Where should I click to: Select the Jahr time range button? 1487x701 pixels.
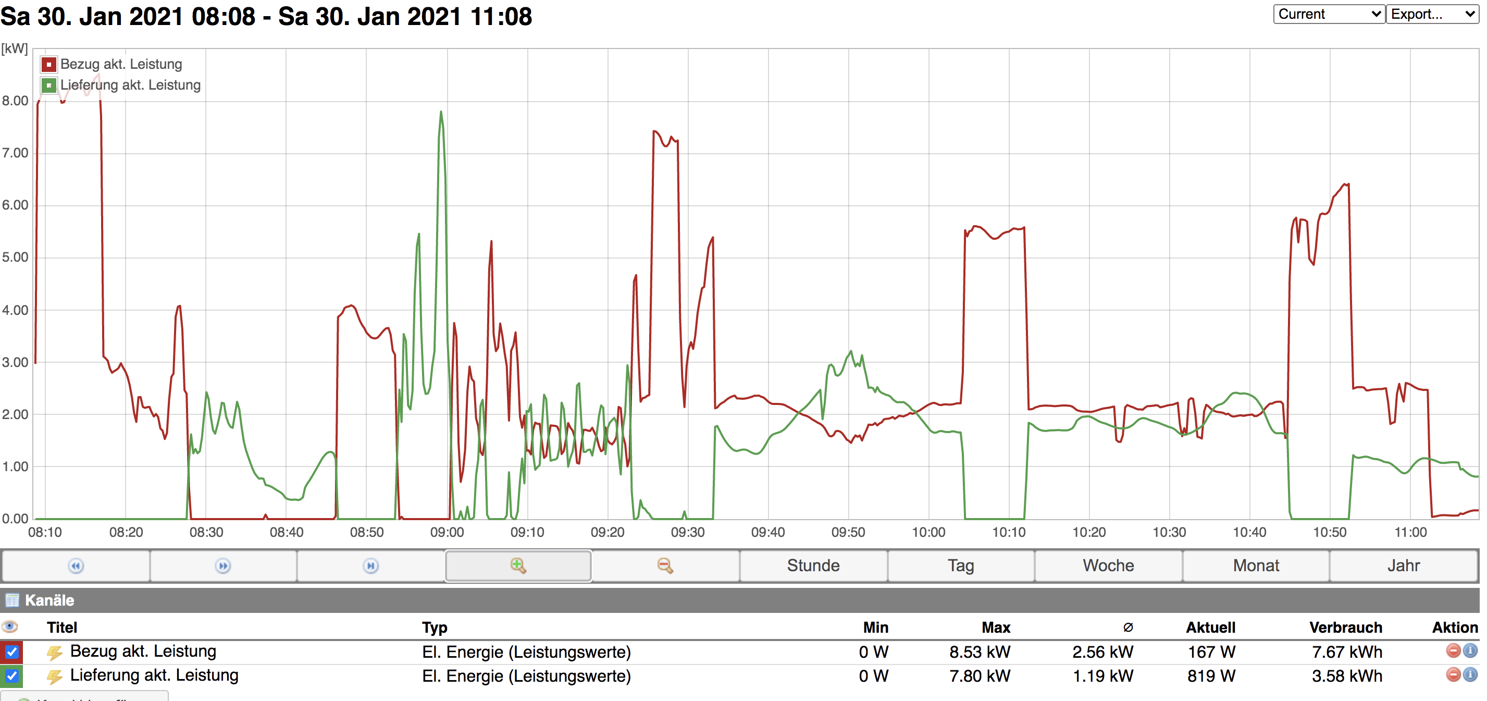click(1403, 566)
